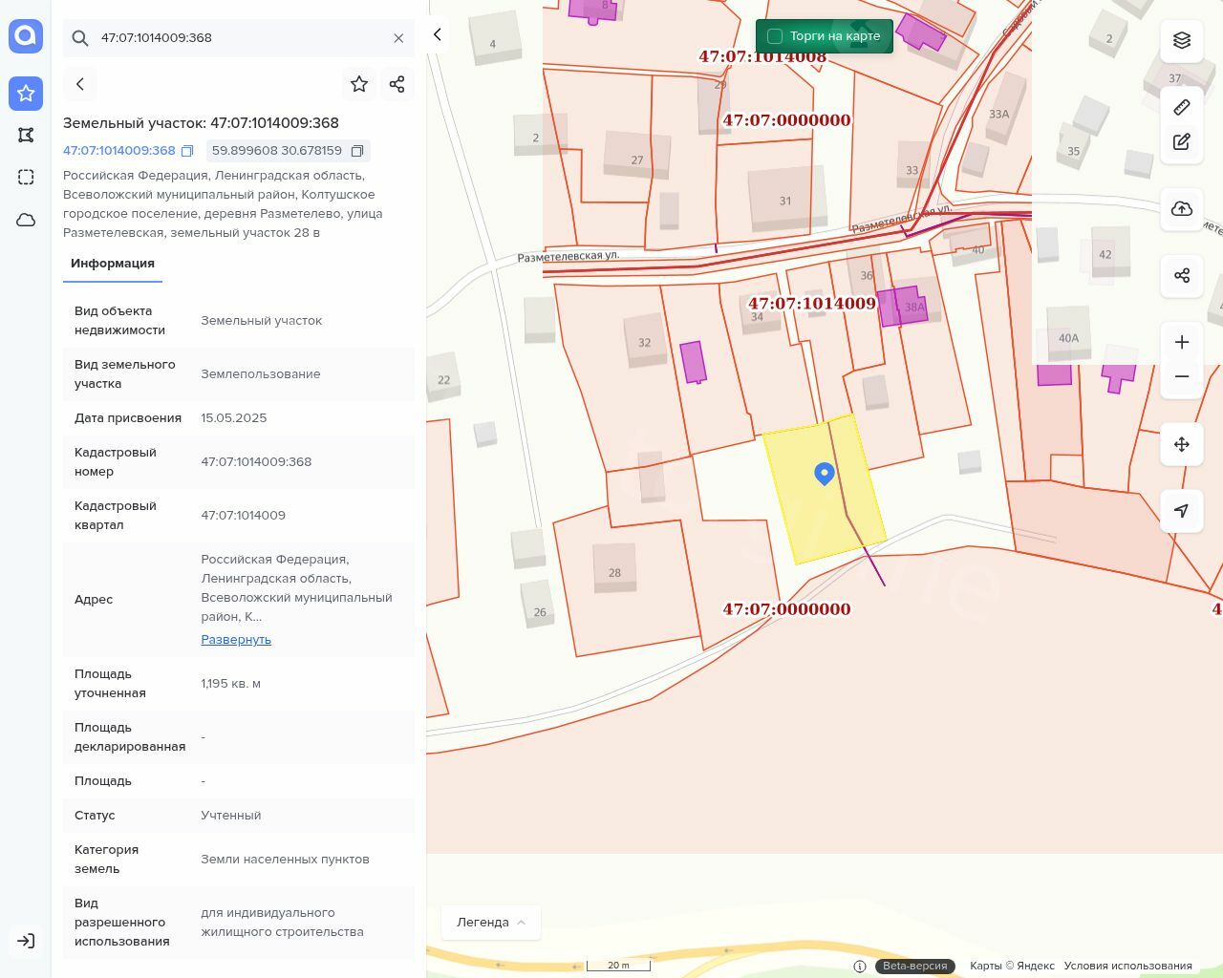Open the map layers panel
This screenshot has width=1223, height=978.
(x=1182, y=40)
